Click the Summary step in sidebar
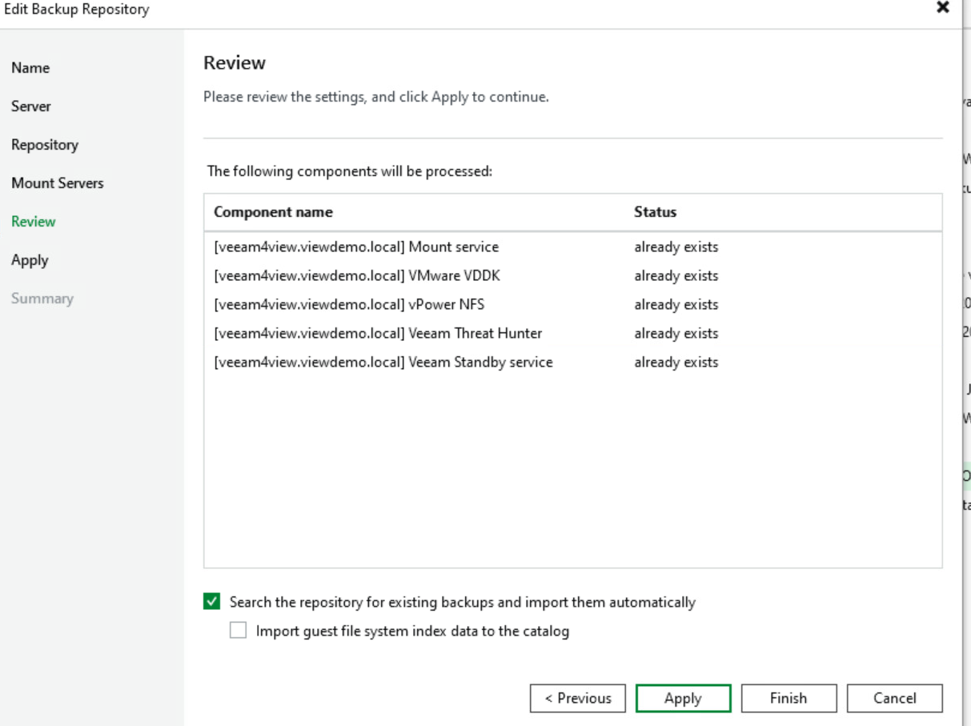This screenshot has height=726, width=971. (42, 299)
